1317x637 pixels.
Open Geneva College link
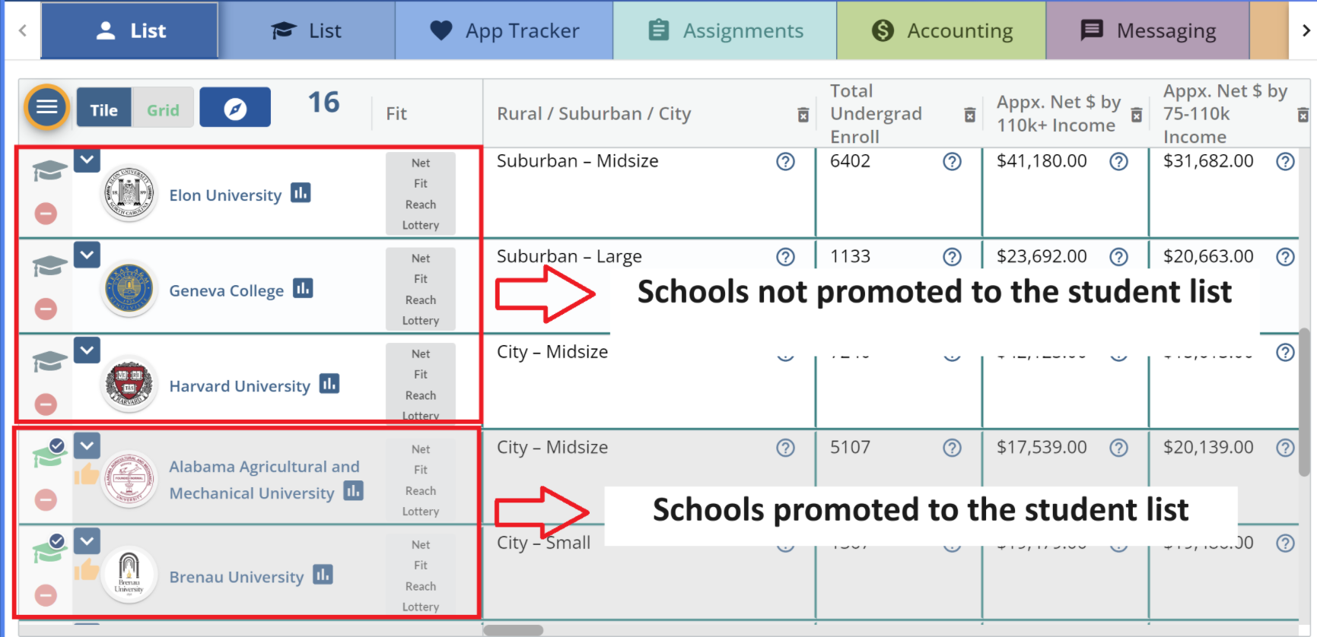[226, 290]
